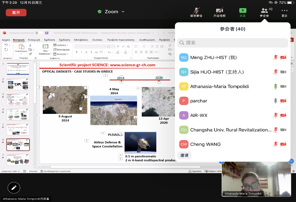This screenshot has width=296, height=202.
Task: Apply Underline formatting in ribbon
Action: click(x=86, y=52)
